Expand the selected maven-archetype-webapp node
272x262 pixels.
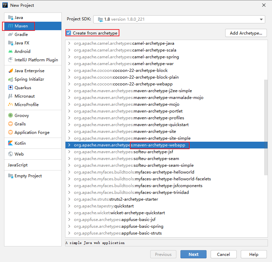pyautogui.click(x=70, y=145)
